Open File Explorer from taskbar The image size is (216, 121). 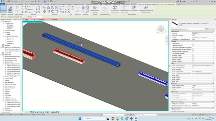(117, 119)
